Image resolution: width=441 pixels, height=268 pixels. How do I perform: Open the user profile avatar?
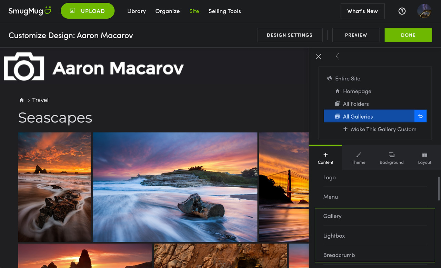coord(424,11)
